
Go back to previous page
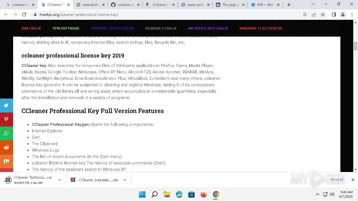(7, 15)
